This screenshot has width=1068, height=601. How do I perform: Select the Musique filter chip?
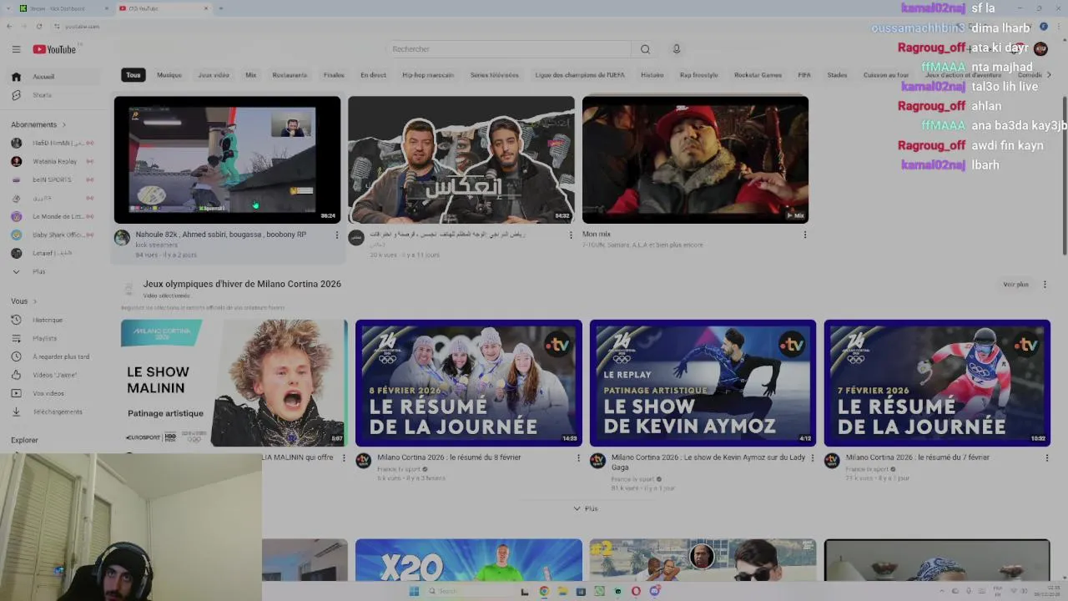pos(169,75)
